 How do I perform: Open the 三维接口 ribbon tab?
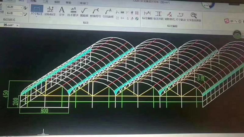[x=83, y=3]
